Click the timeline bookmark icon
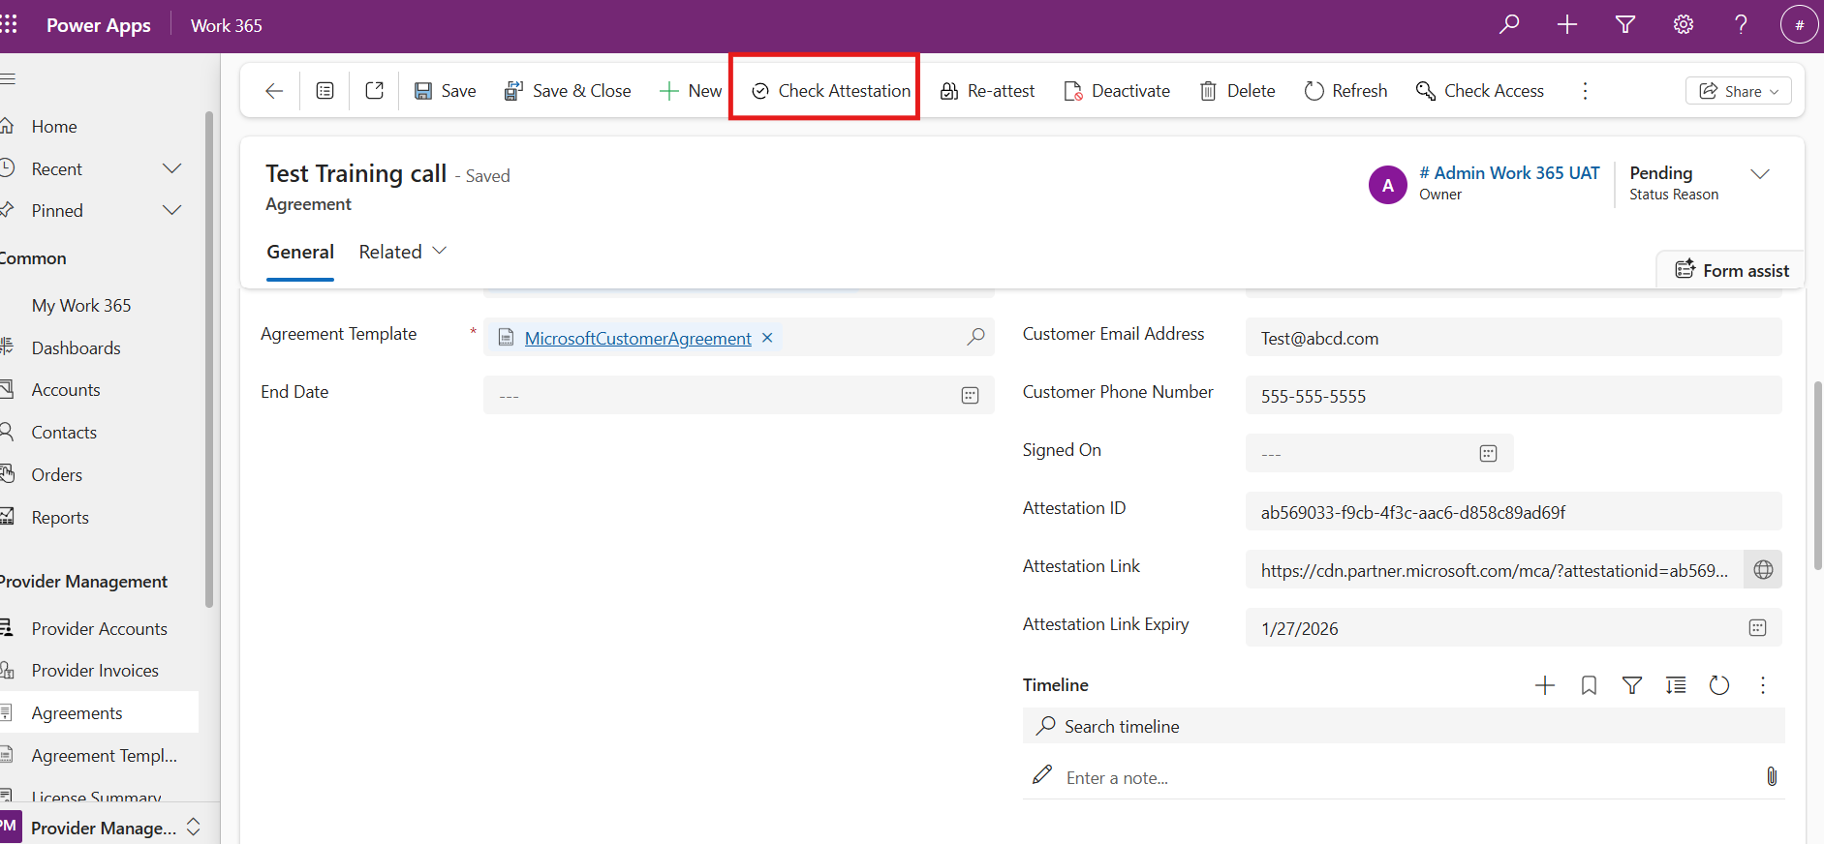This screenshot has height=844, width=1824. click(1589, 685)
